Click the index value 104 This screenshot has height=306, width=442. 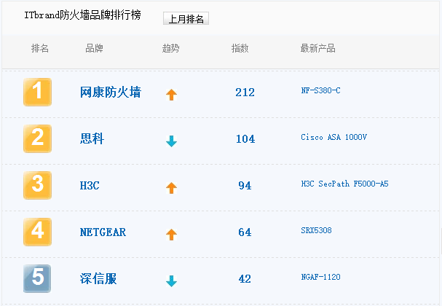[x=245, y=138]
